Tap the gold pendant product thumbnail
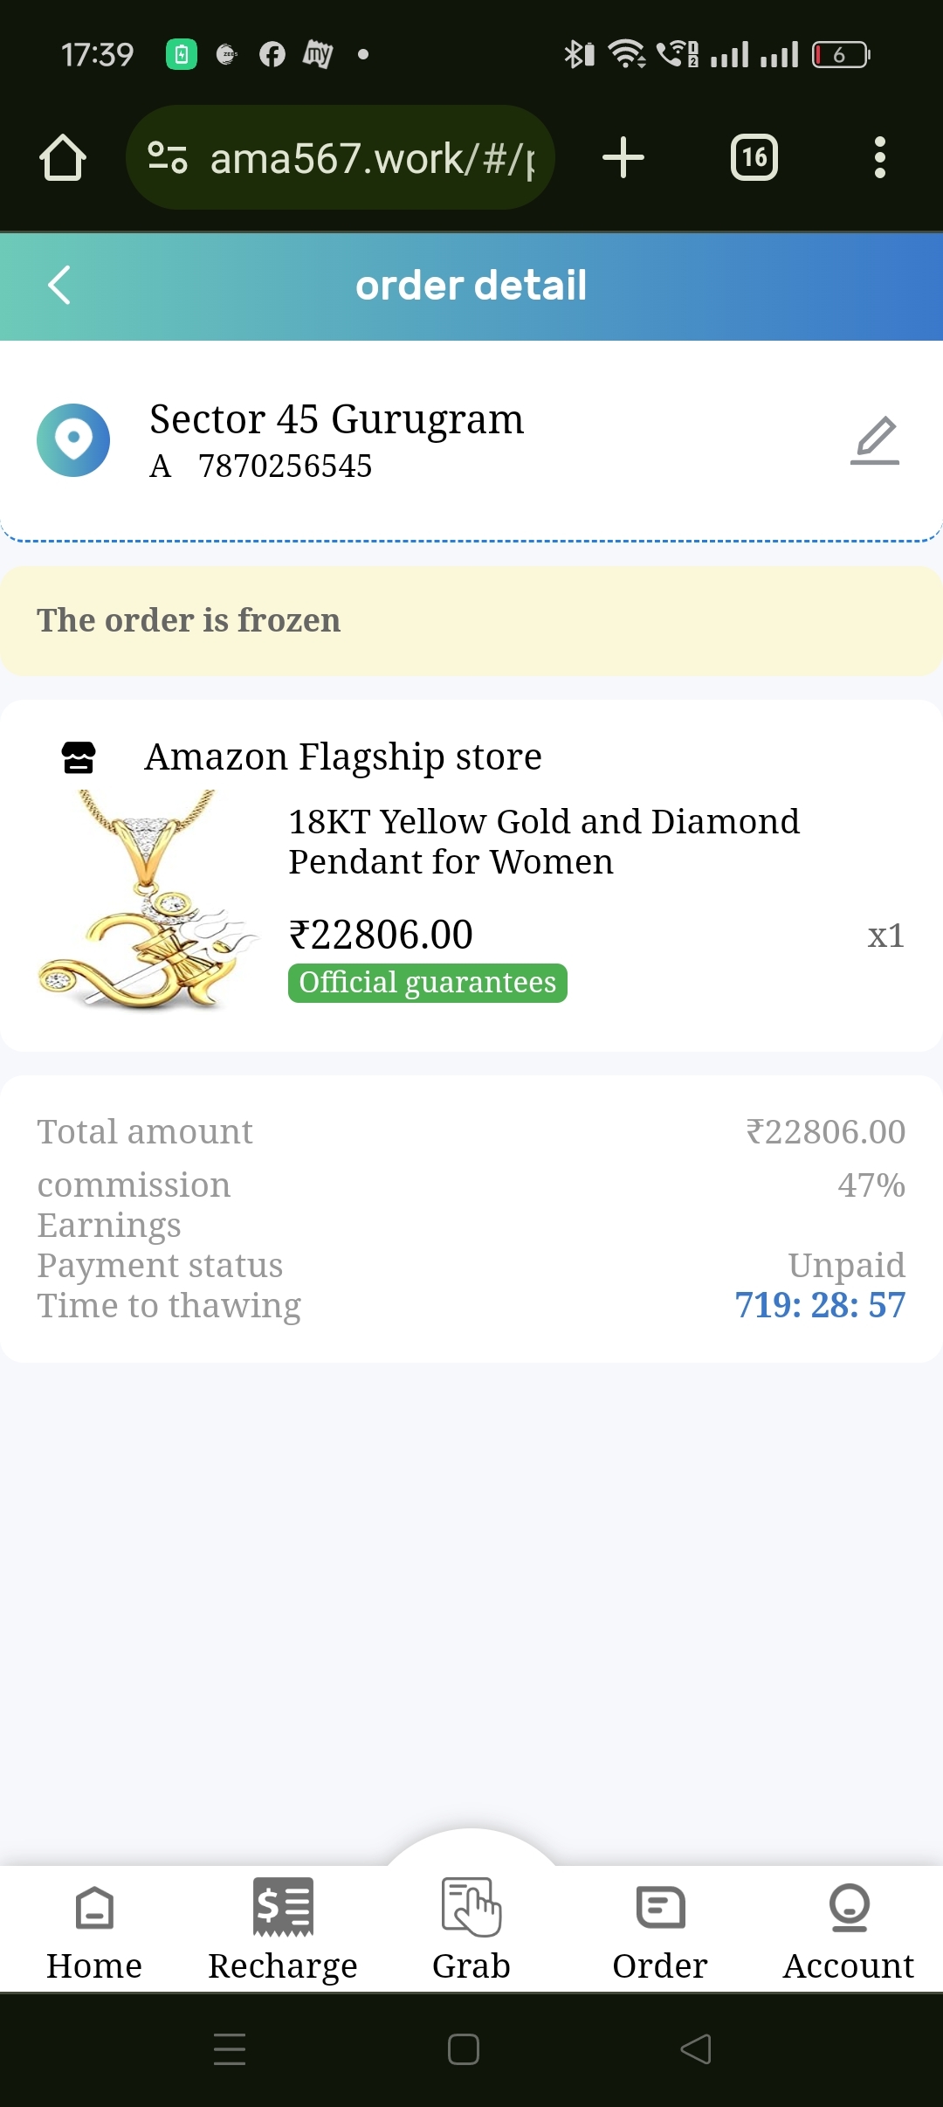 148,900
